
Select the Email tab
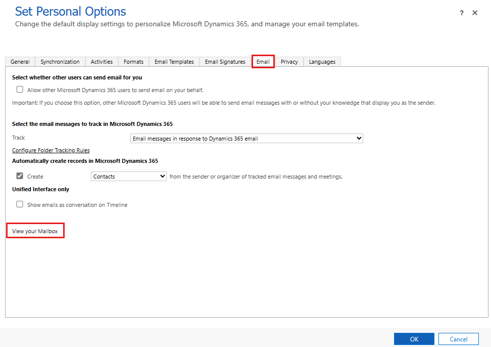tap(263, 62)
